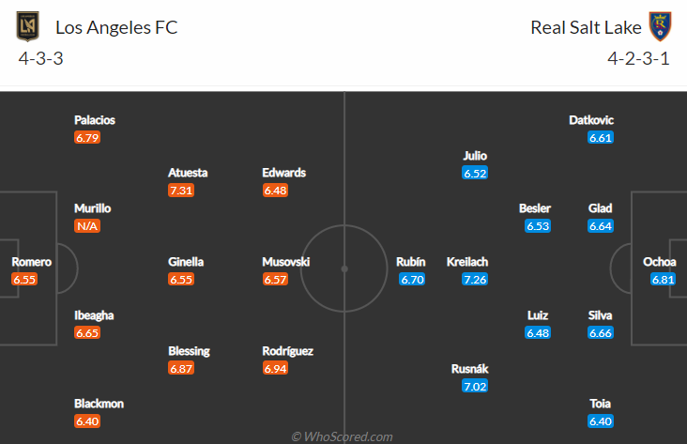Image resolution: width=687 pixels, height=444 pixels.
Task: Open the Real Salt Lake team link
Action: (586, 27)
